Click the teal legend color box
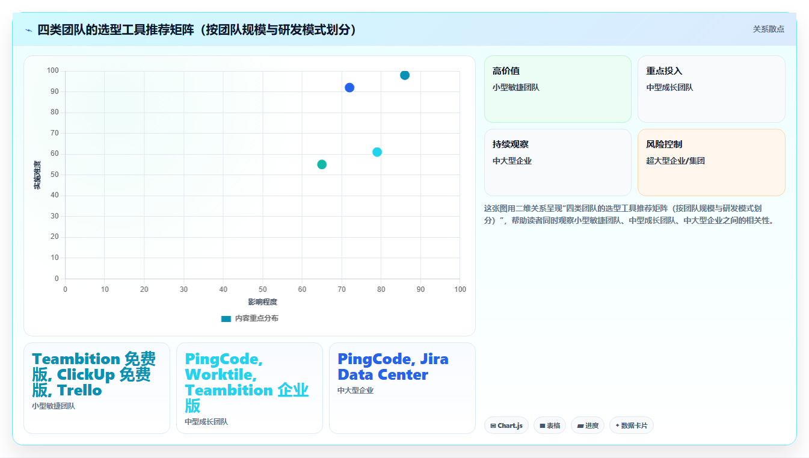 (x=226, y=318)
